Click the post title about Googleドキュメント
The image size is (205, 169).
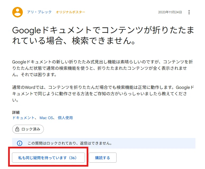point(103,35)
